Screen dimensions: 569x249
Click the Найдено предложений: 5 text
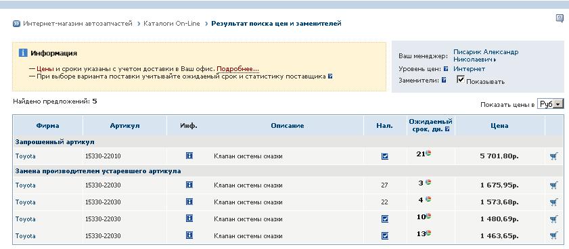(x=55, y=101)
